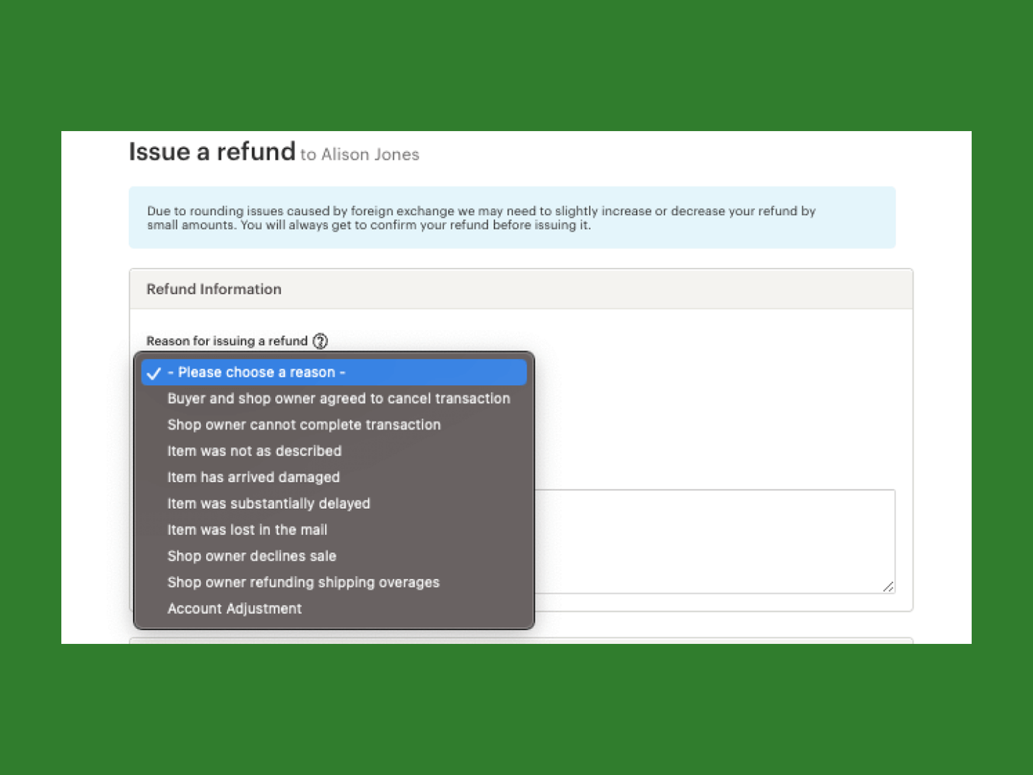Select 'Item was substantially delayed' option
The height and width of the screenshot is (775, 1033).
[269, 504]
